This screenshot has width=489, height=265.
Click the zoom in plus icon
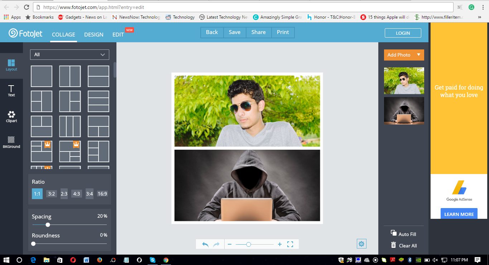(x=280, y=244)
